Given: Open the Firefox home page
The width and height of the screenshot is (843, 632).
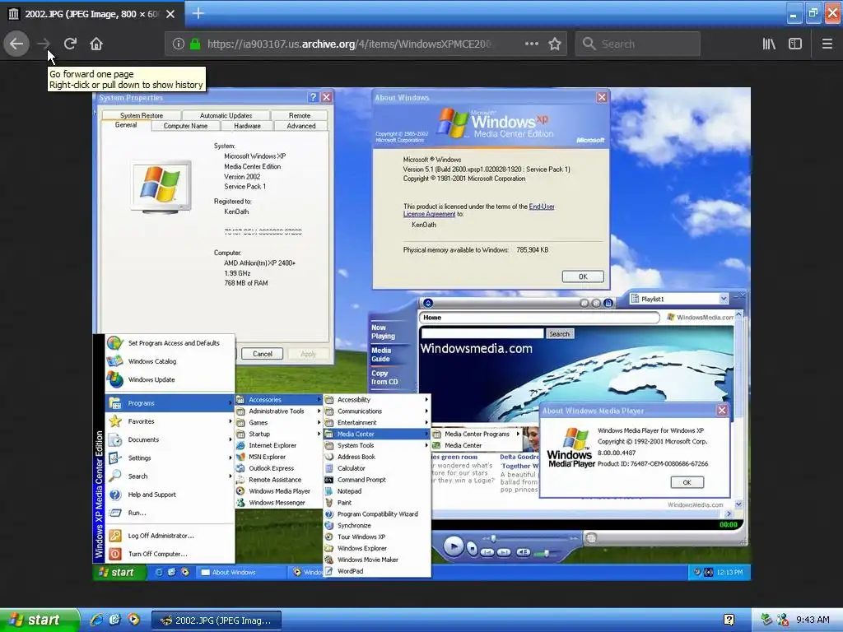Looking at the screenshot, I should coord(96,44).
